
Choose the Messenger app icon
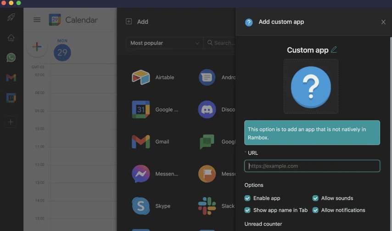(141, 174)
